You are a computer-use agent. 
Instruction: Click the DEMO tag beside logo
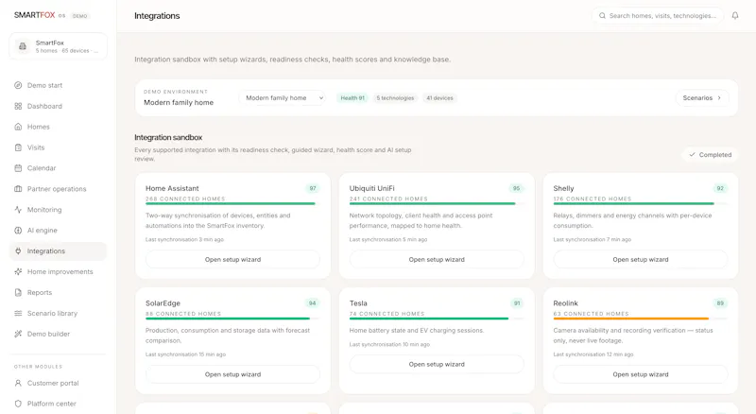click(80, 16)
